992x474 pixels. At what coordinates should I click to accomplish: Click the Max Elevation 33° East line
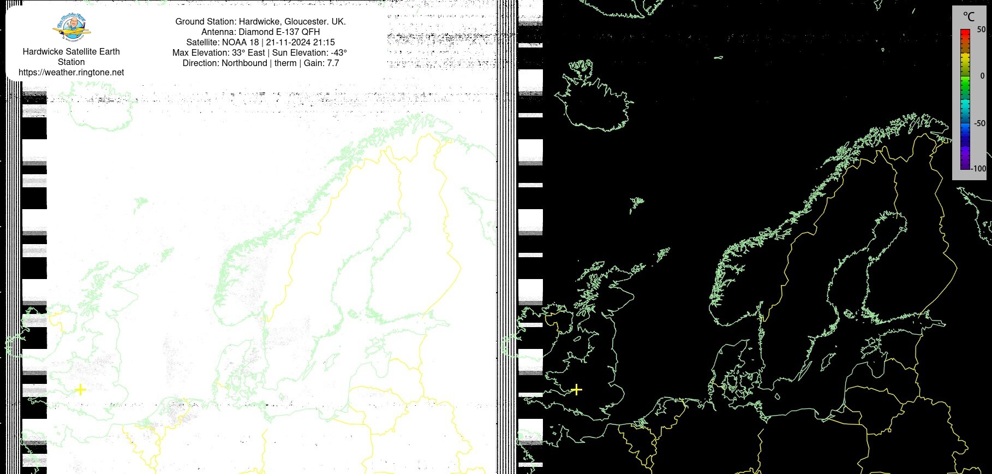coord(260,52)
